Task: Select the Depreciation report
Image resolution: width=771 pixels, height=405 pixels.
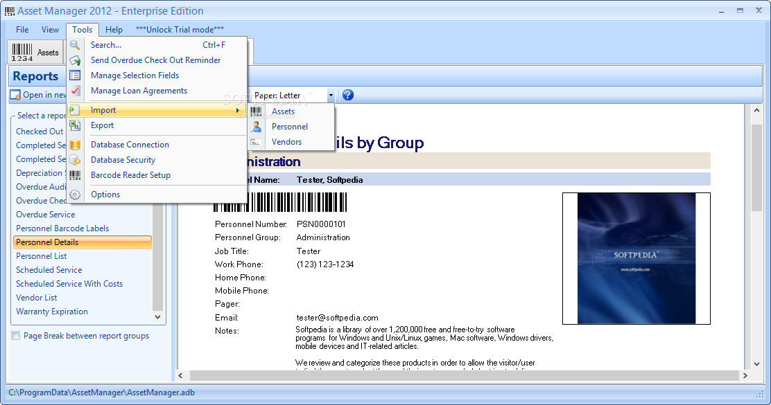Action: (x=40, y=173)
